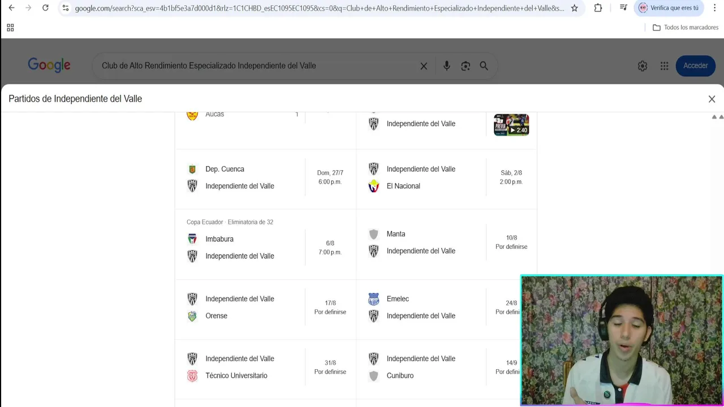Open site information icon in address bar
This screenshot has width=724, height=407.
click(x=66, y=8)
